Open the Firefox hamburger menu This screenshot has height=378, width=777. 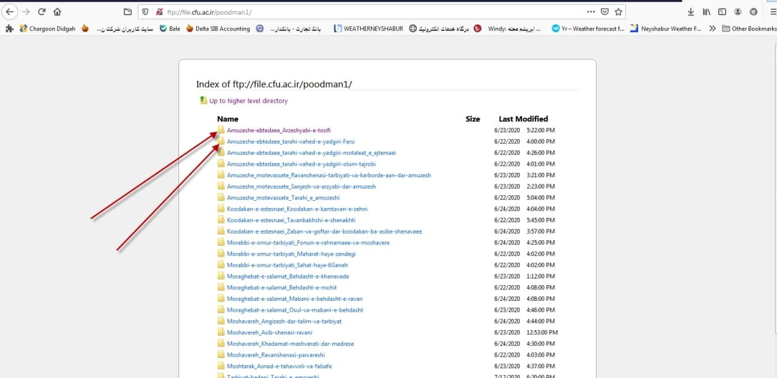(x=772, y=12)
